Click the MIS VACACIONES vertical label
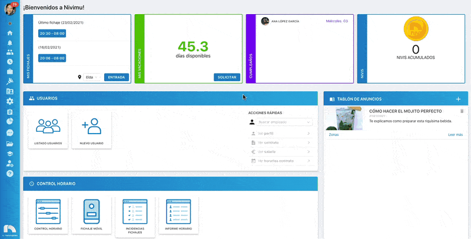The width and height of the screenshot is (471, 239). [x=140, y=64]
